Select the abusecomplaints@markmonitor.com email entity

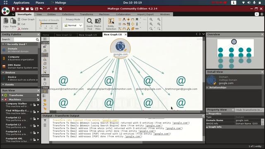click(x=109, y=83)
